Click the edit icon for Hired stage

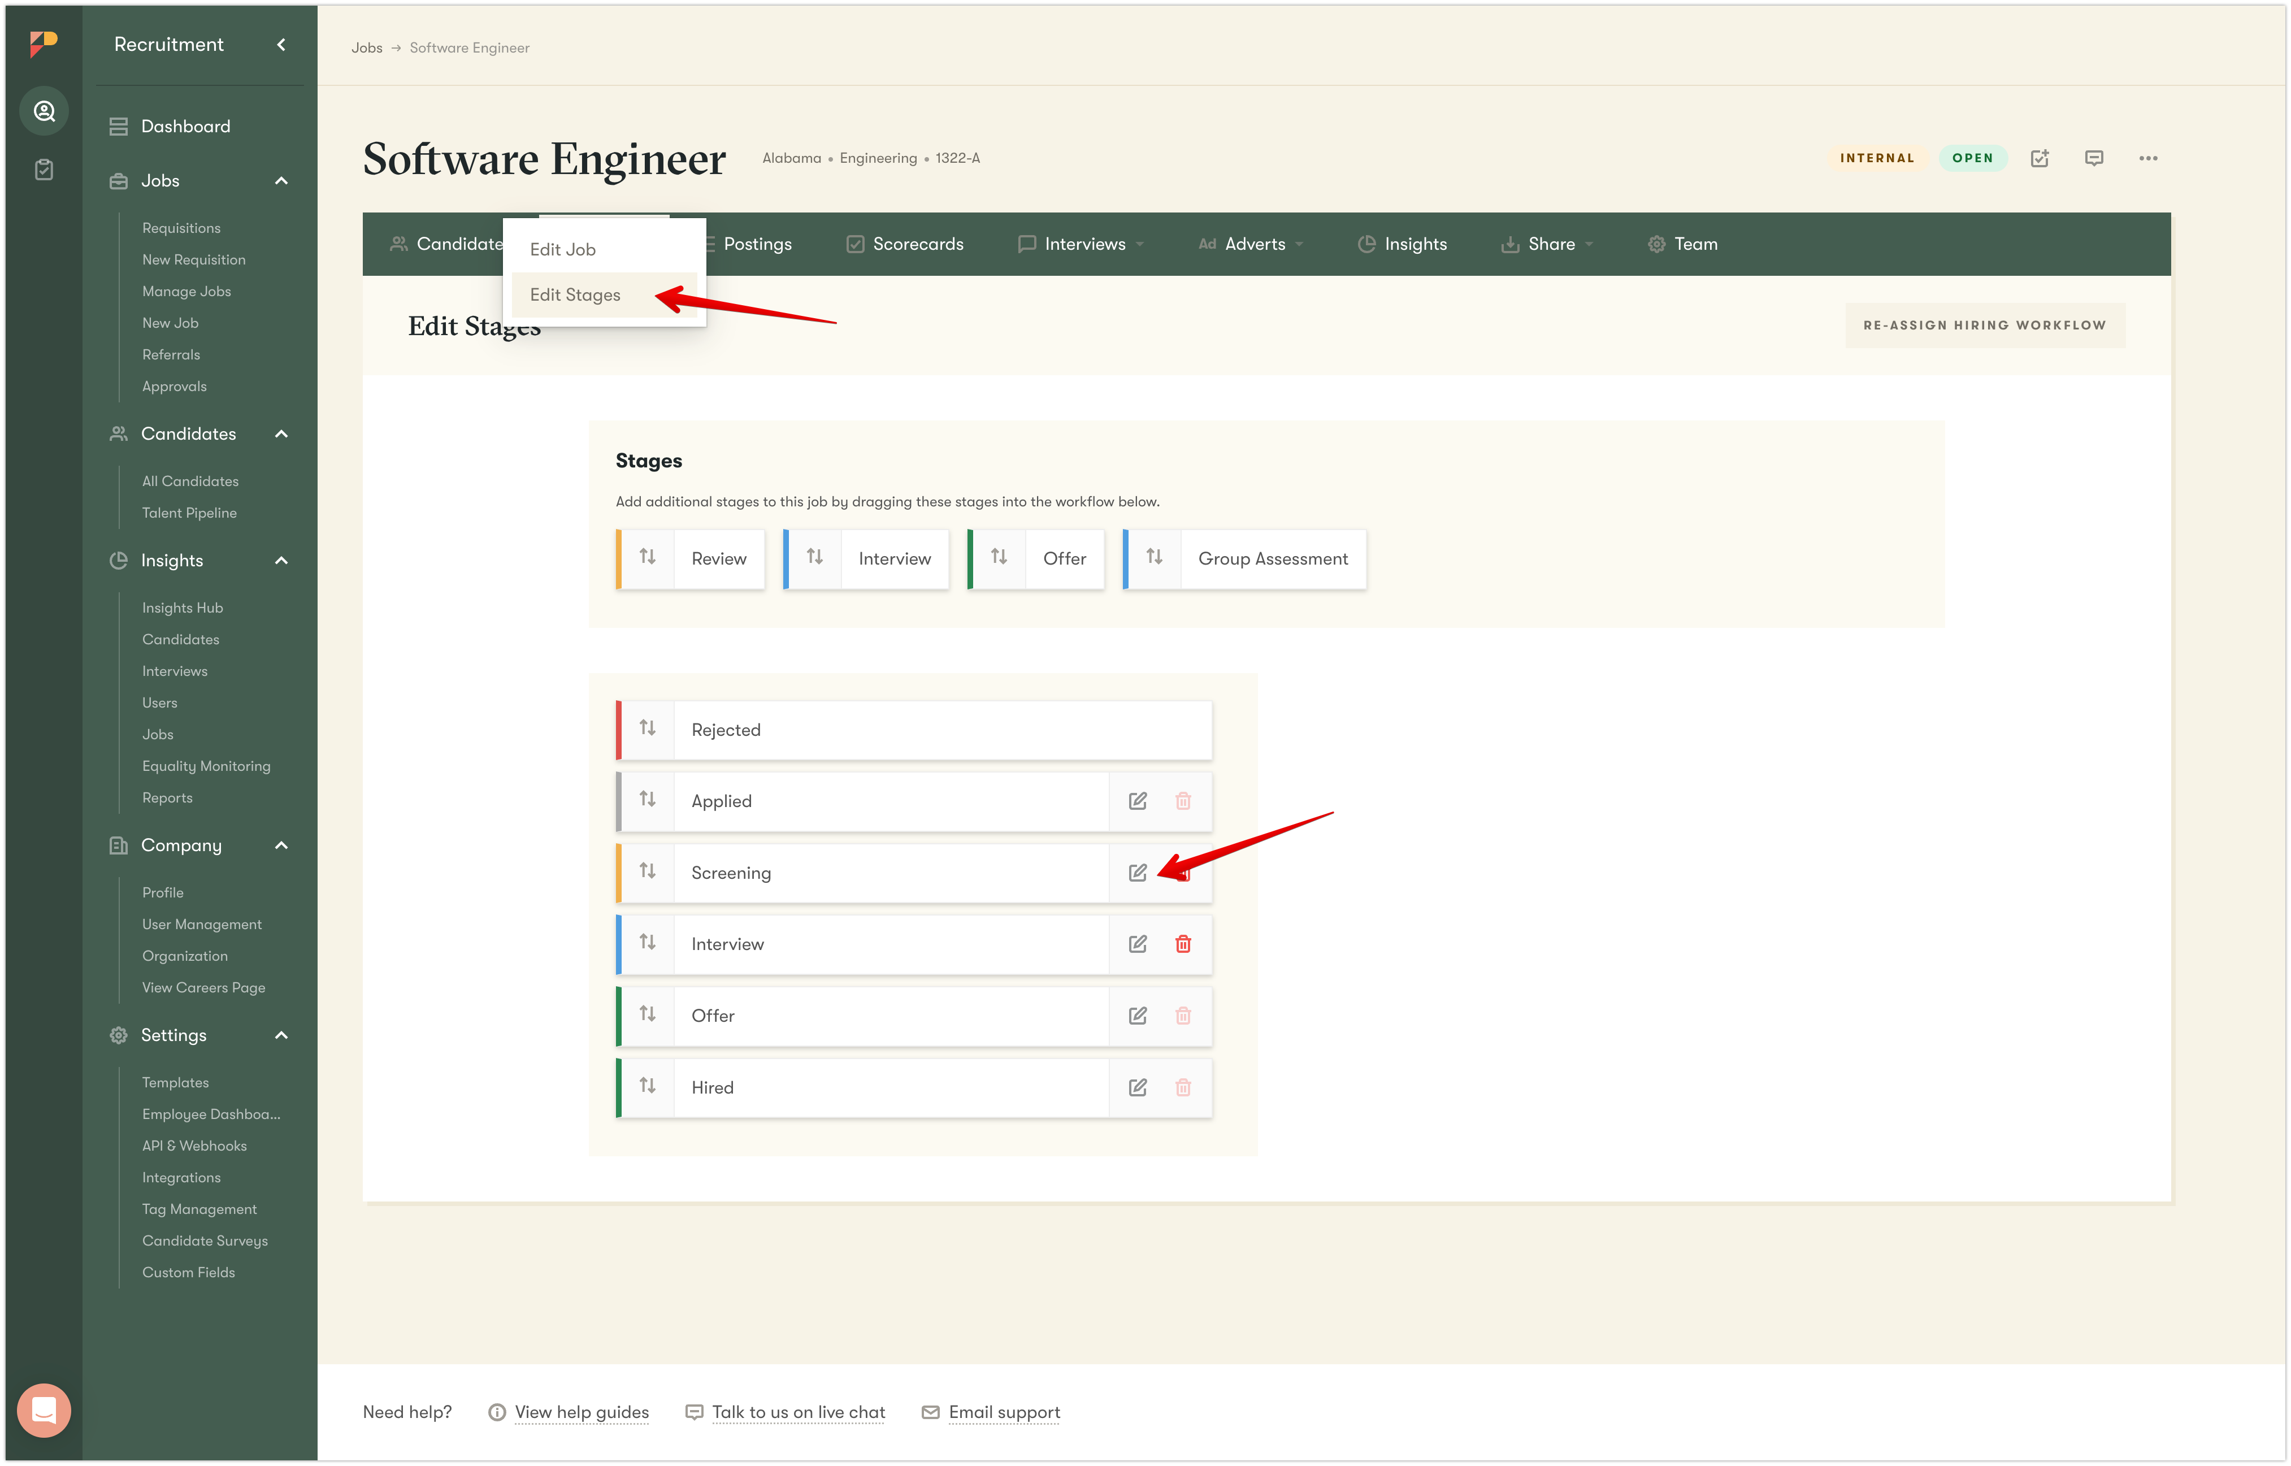click(x=1138, y=1087)
